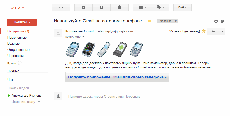Archive this message with the archive icon
Screen dimensions: 230x116
83,7
